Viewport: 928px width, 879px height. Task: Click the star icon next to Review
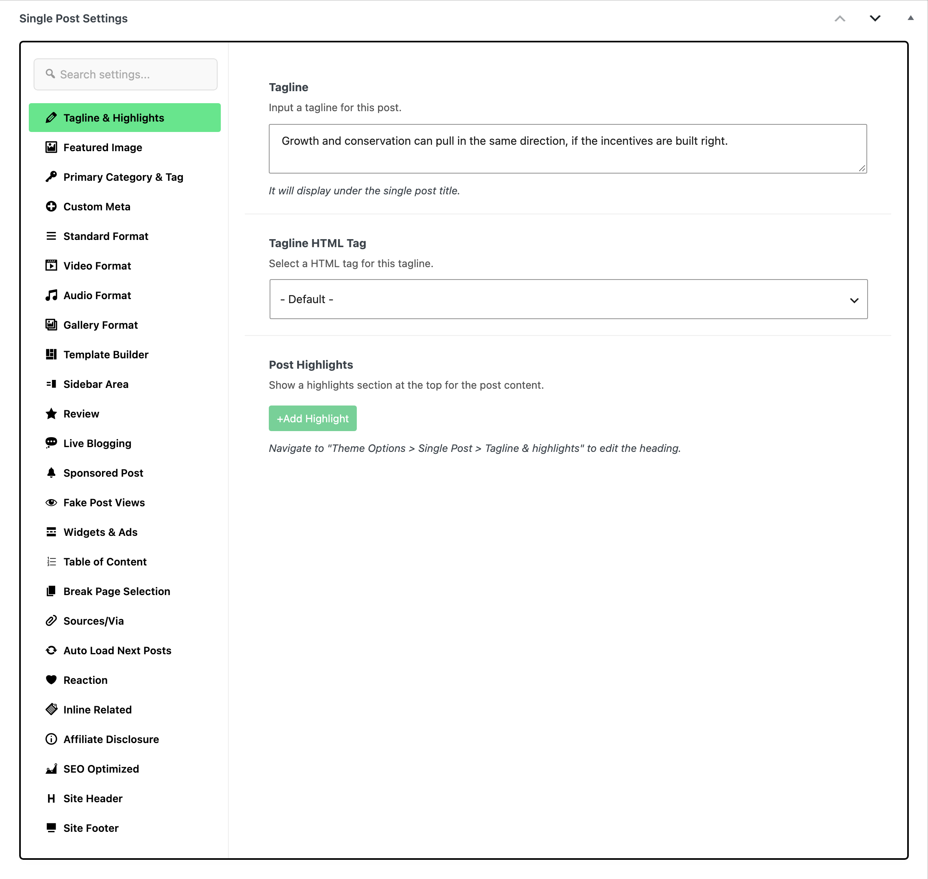(51, 414)
